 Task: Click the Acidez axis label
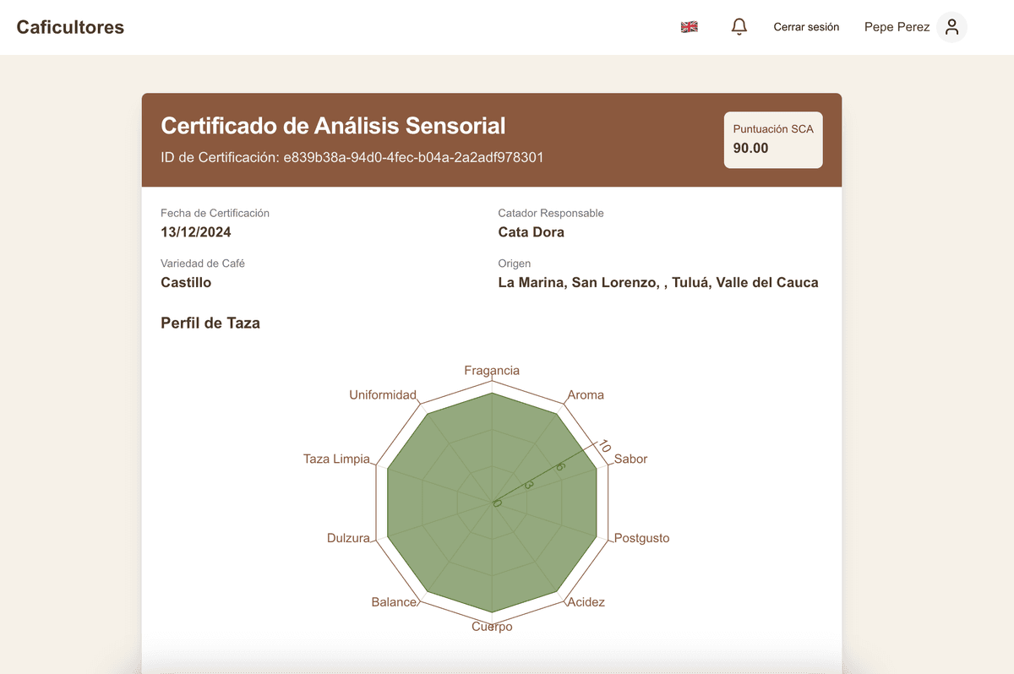click(586, 602)
